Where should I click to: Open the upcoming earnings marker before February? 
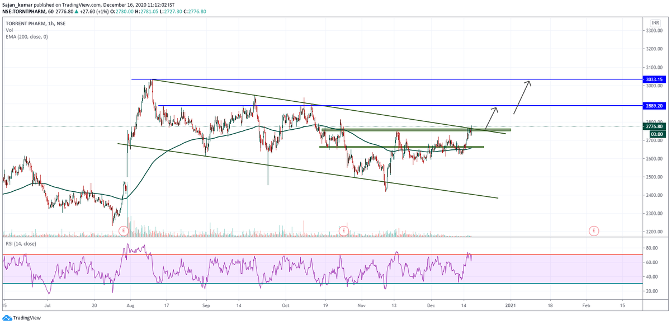click(x=593, y=230)
